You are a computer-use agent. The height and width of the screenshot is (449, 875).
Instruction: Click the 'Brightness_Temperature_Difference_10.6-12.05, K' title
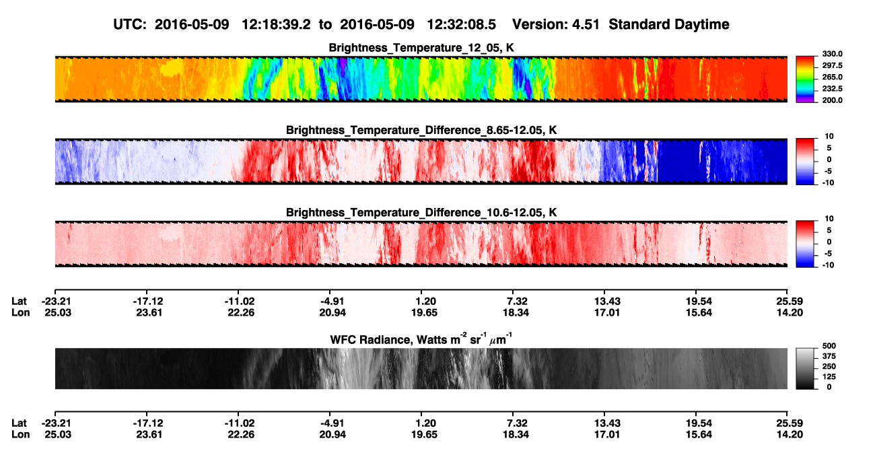421,213
